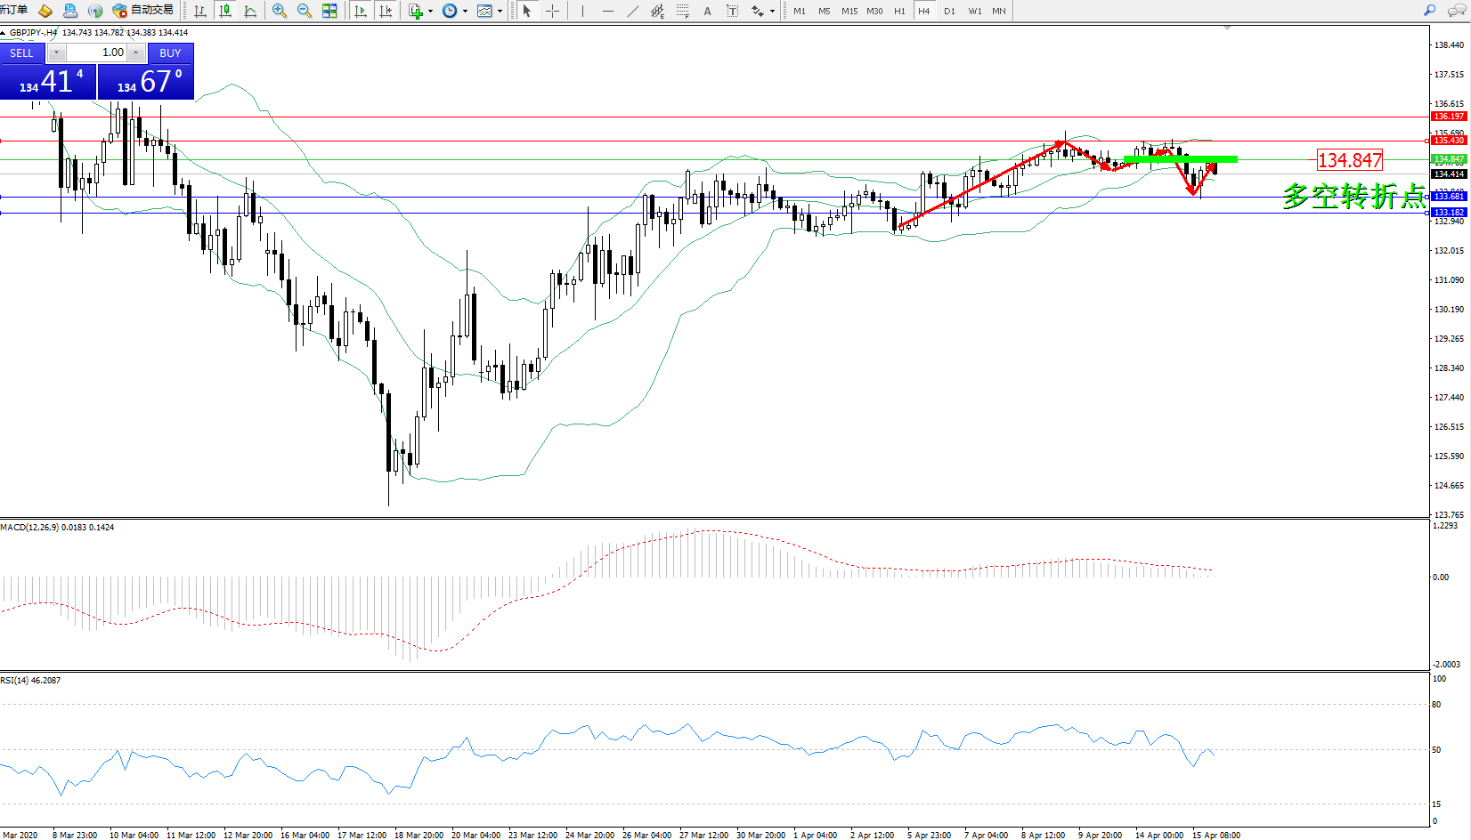
Task: Select the Crosshair cursor tool
Action: point(552,11)
